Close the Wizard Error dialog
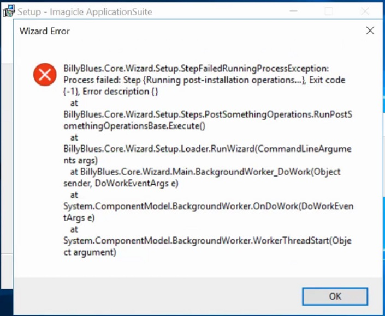The image size is (385, 316). click(370, 31)
